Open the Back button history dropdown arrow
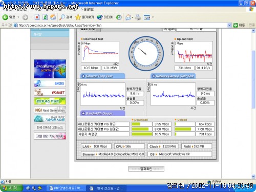Image resolution: width=256 pixels, height=192 pixels. click(x=18, y=17)
